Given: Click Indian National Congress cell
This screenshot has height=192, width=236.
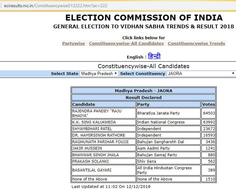Looking at the screenshot, I should [x=169, y=122].
